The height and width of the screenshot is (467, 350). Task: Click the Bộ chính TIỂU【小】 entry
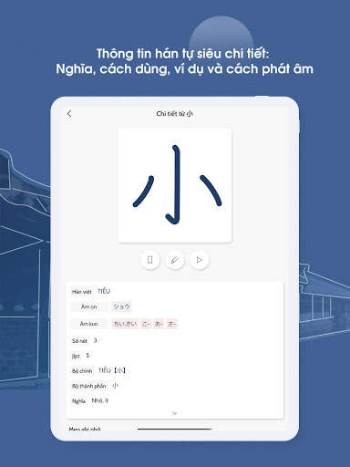(x=98, y=370)
